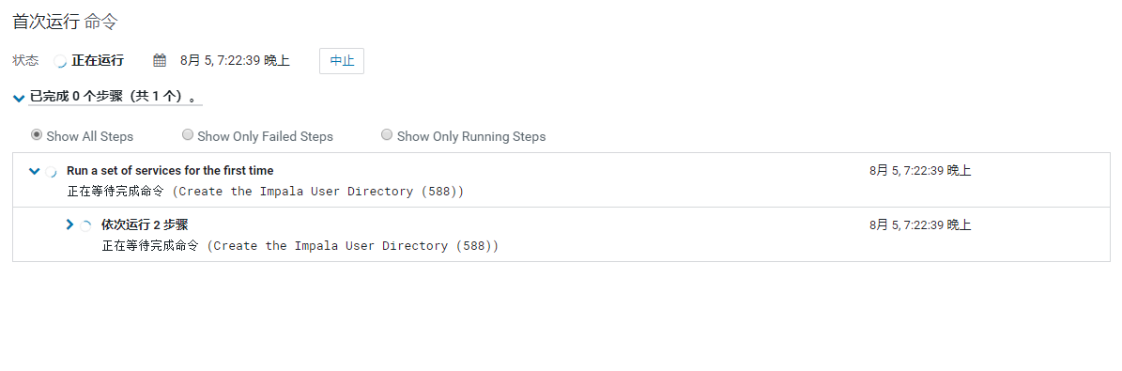Image resolution: width=1122 pixels, height=371 pixels.
Task: Click the spinner icon beside 正在运行 status
Action: [x=61, y=62]
